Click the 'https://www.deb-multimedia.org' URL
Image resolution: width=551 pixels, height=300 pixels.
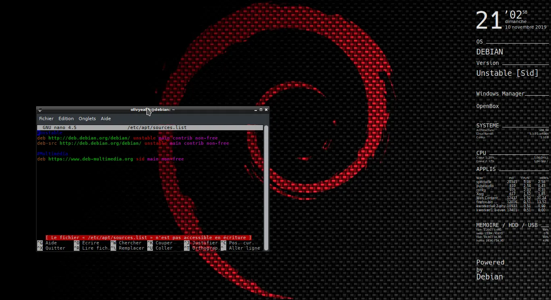90,159
